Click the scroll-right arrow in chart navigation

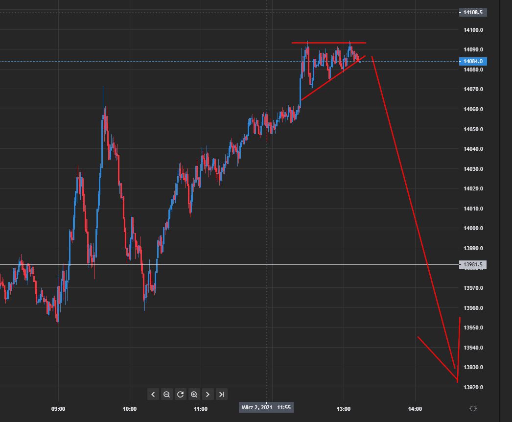[208, 394]
